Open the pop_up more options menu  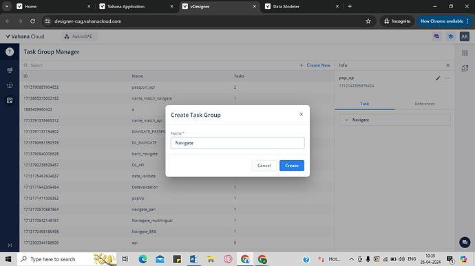pos(447,78)
